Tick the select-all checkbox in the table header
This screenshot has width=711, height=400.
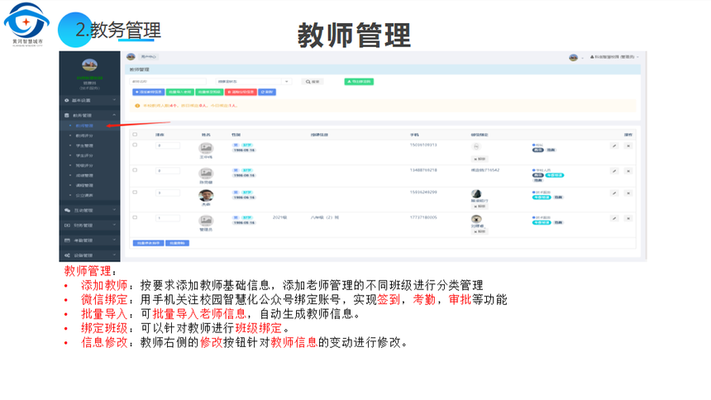click(x=135, y=135)
